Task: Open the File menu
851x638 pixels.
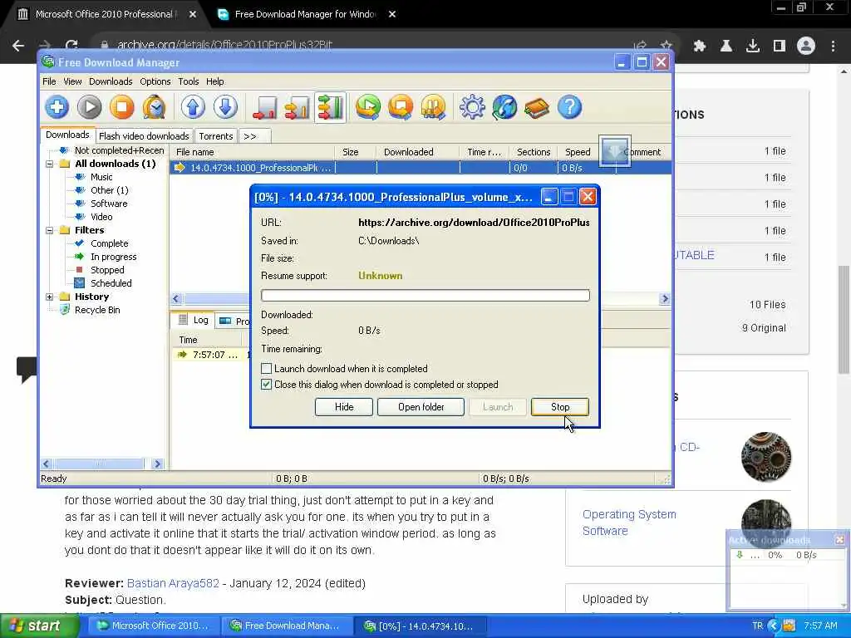Action: click(49, 81)
